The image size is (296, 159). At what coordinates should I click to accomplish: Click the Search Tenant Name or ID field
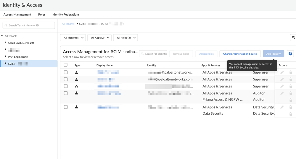click(x=29, y=25)
